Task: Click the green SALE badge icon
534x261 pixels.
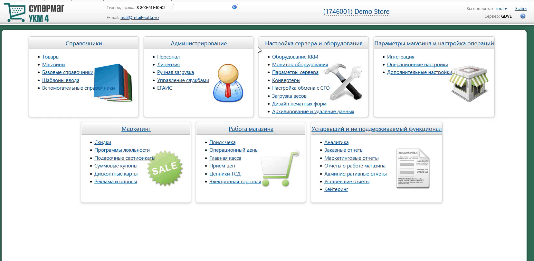Action: pos(165,168)
